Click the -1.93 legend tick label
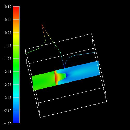Image resolution: width=130 pixels, height=130 pixels. click(8, 59)
